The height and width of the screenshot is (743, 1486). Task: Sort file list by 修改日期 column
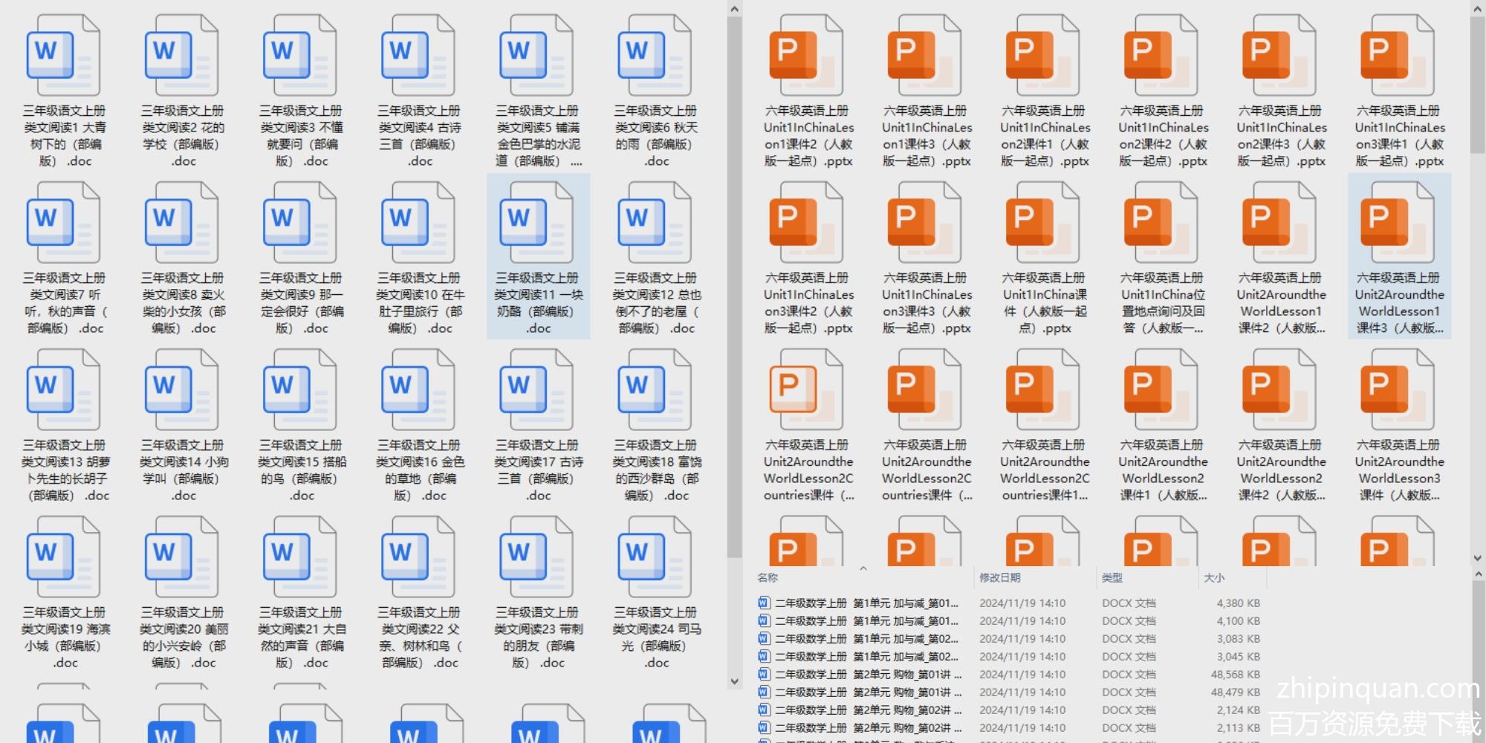999,578
